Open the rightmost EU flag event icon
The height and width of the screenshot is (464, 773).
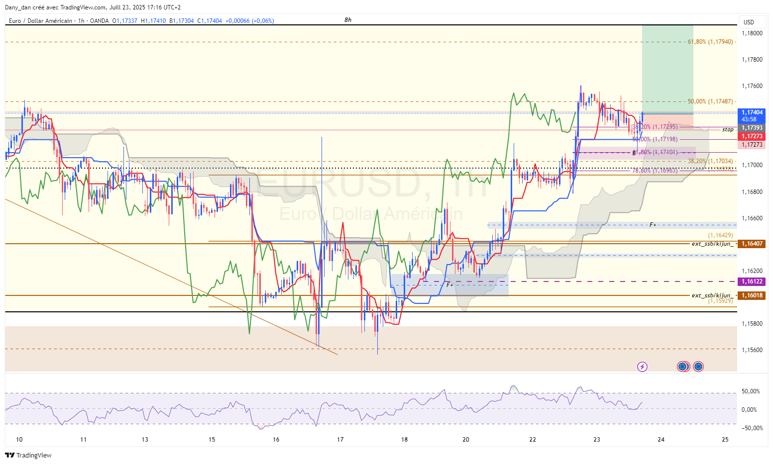coord(698,367)
